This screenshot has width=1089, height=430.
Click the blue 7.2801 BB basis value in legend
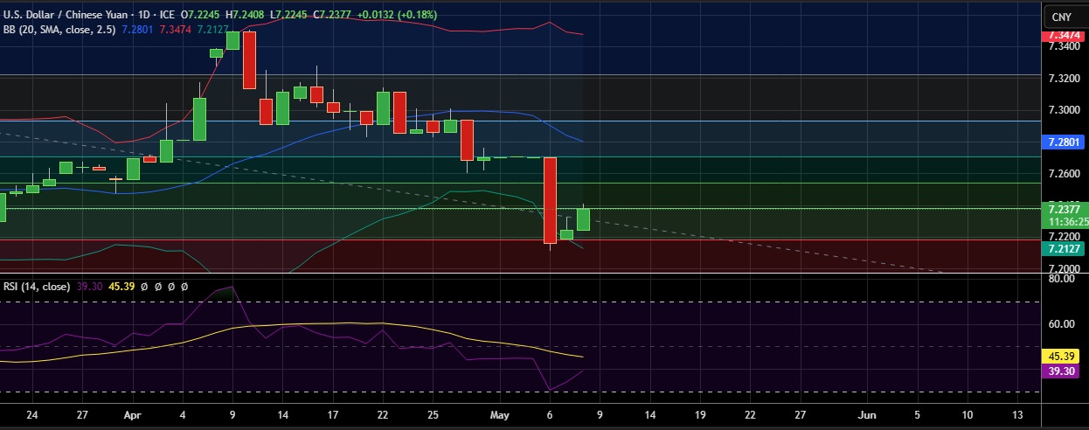[135, 29]
